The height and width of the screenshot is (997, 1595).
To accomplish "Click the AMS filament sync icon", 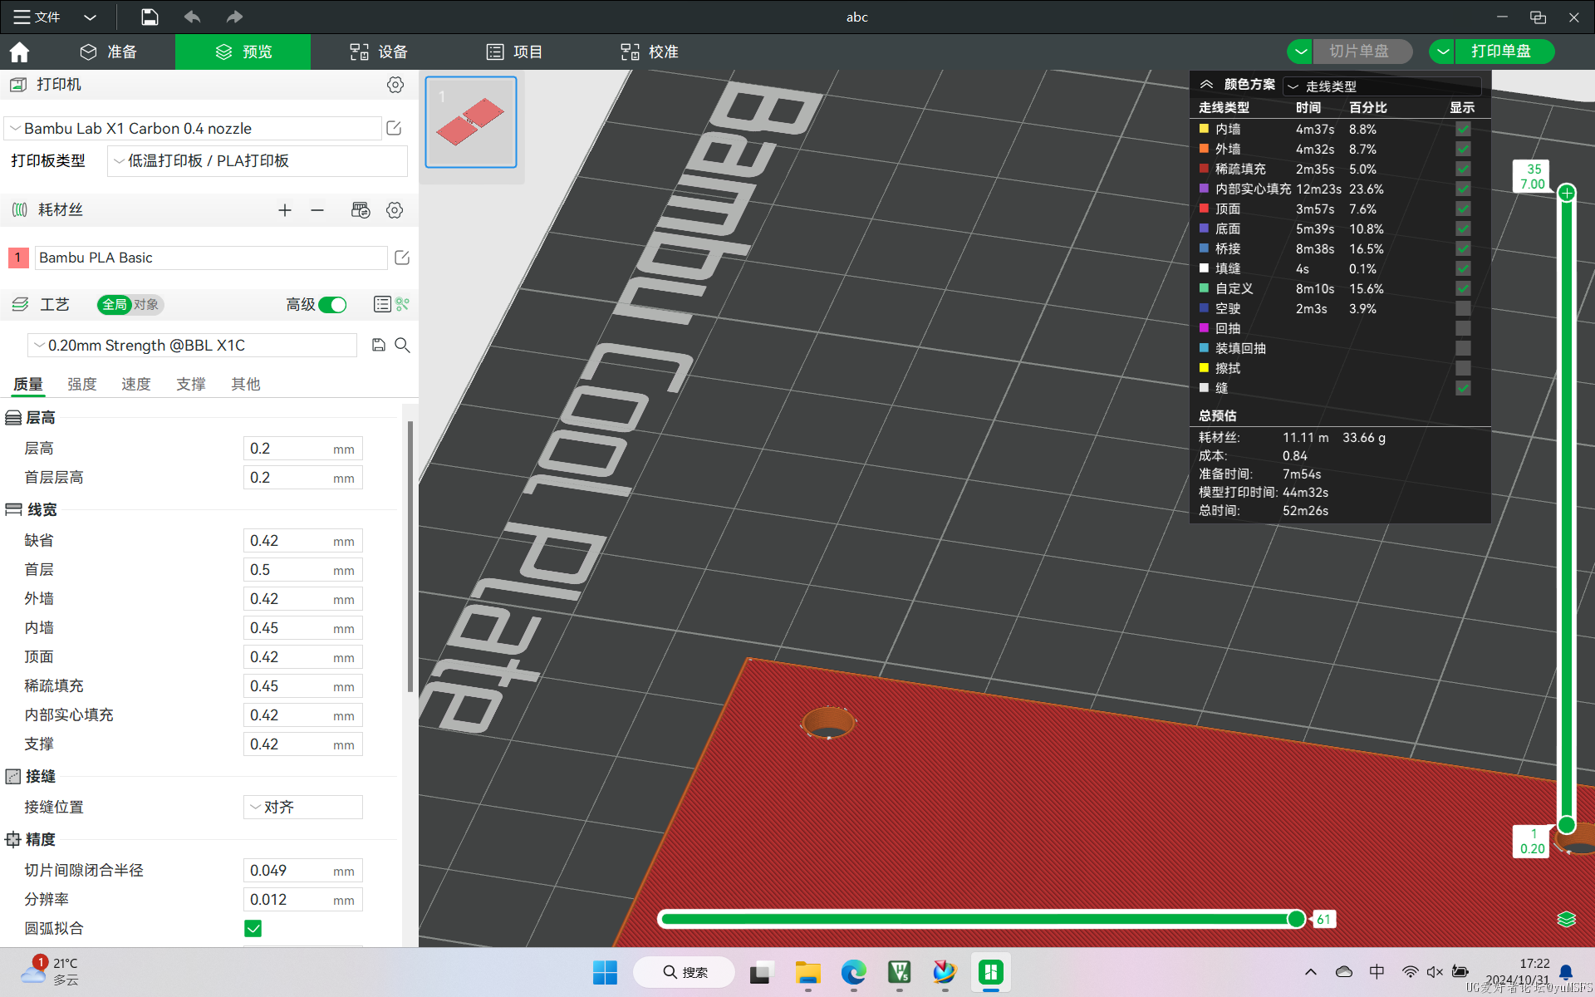I will 361,210.
